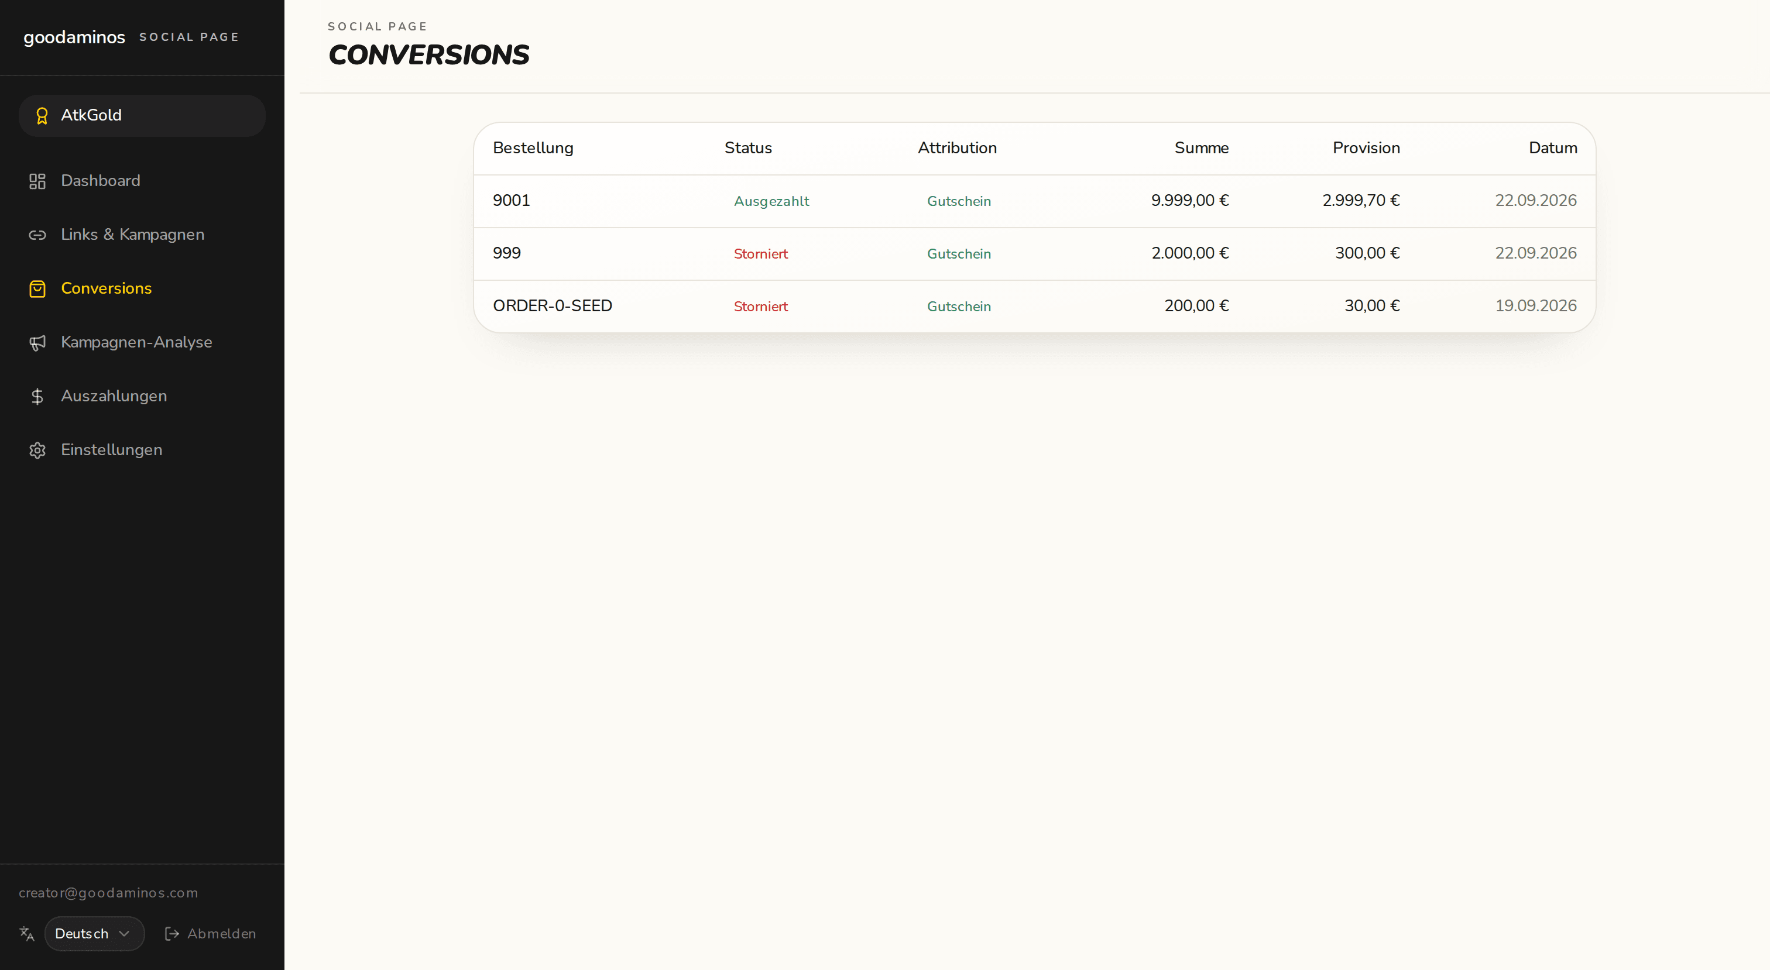Screen dimensions: 1770x970
Task: Click the Attribution column header
Action: [957, 147]
